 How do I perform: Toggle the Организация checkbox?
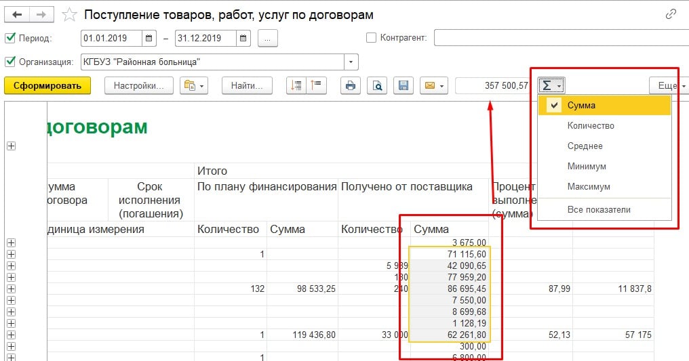point(9,62)
